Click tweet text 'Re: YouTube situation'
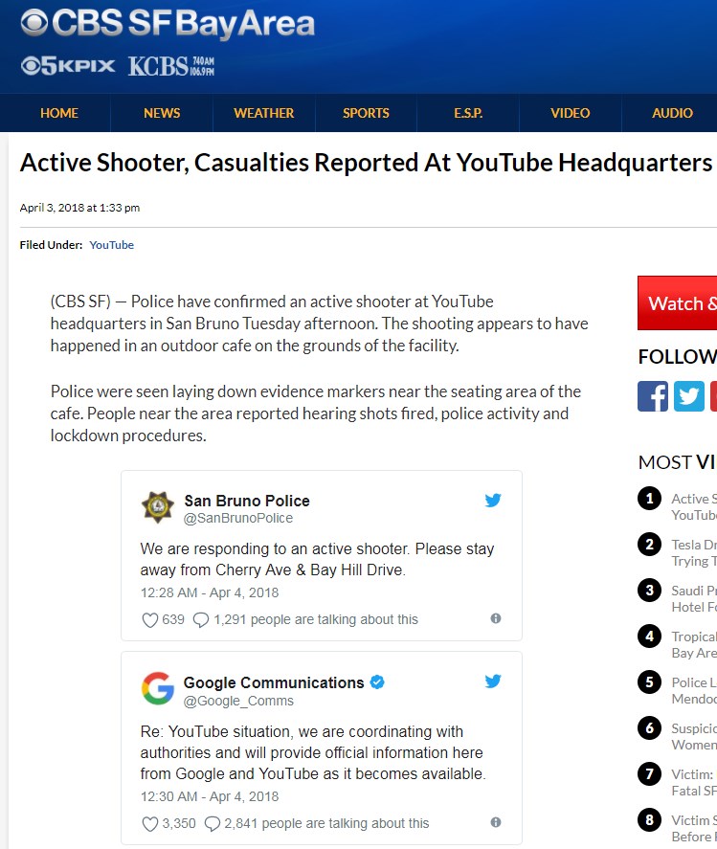 [216, 731]
